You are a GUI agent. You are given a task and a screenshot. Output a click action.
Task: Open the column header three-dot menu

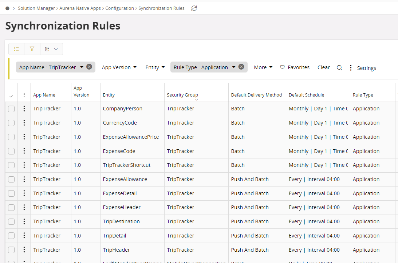pyautogui.click(x=24, y=95)
